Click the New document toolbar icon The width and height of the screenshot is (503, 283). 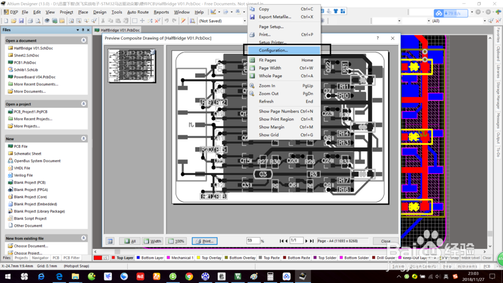tap(6, 21)
